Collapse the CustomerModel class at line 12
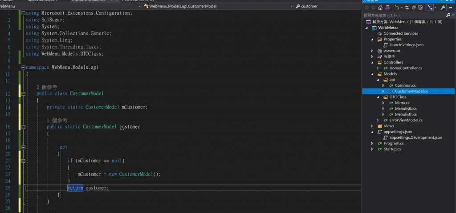 pos(23,93)
